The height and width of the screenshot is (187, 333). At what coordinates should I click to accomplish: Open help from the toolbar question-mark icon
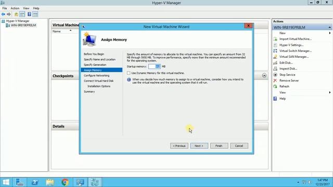click(x=29, y=14)
